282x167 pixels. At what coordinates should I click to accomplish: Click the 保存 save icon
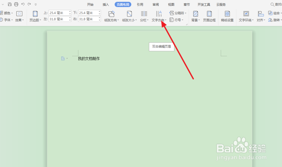(x=10, y=4)
